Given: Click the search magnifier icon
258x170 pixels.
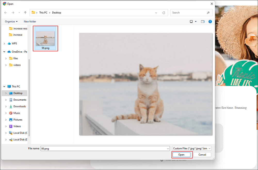Looking at the screenshot, I should [x=208, y=13].
